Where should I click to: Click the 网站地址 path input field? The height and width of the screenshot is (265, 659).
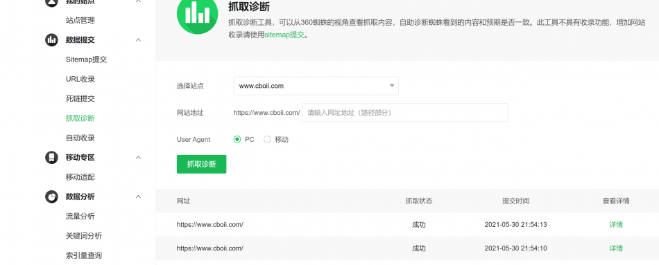(x=404, y=113)
